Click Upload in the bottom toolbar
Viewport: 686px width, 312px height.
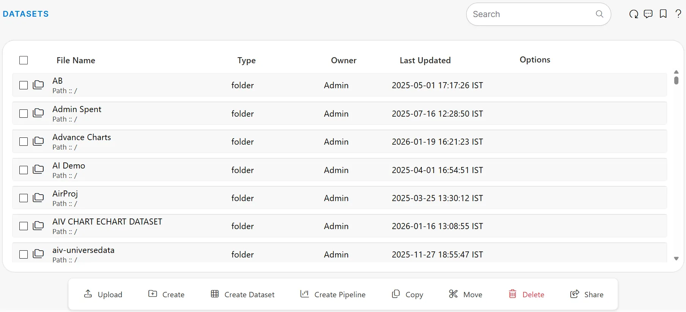pos(103,294)
